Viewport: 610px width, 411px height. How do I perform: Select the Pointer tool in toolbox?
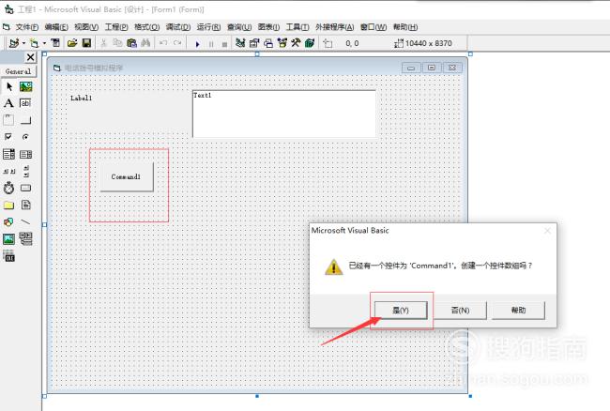pyautogui.click(x=9, y=86)
